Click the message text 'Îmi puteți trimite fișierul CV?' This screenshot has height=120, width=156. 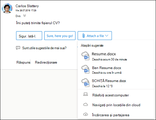coord(38,23)
